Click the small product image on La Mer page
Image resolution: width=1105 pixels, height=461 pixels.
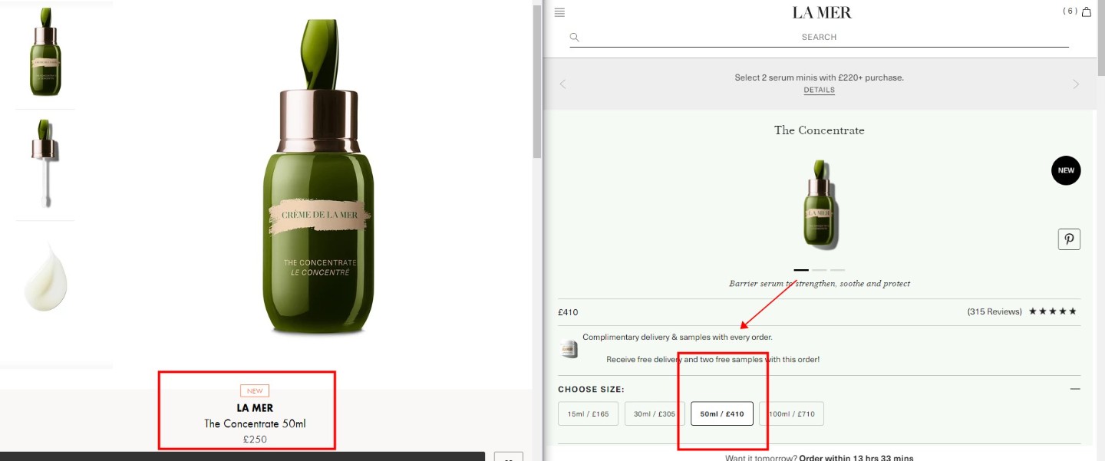pyautogui.click(x=820, y=203)
